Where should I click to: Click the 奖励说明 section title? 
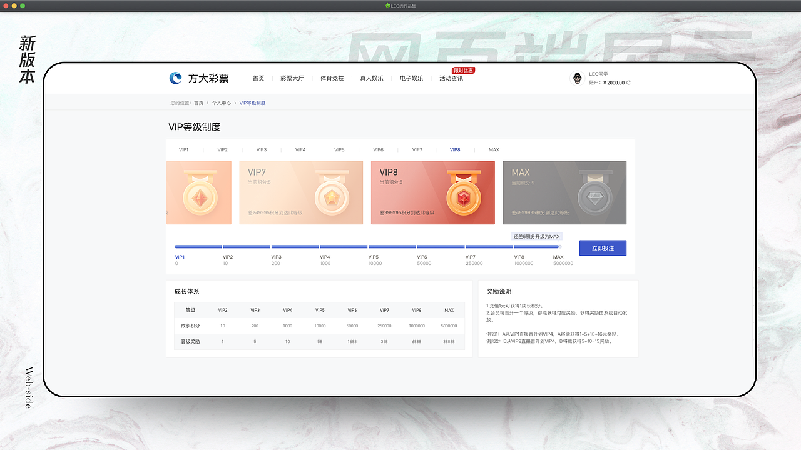(x=499, y=292)
